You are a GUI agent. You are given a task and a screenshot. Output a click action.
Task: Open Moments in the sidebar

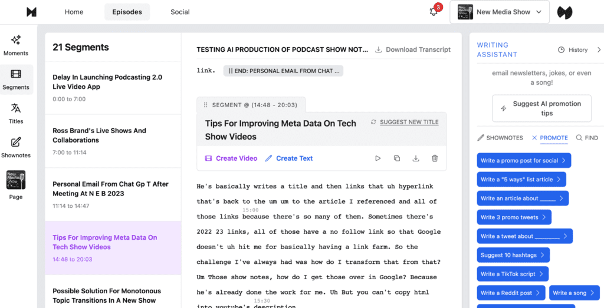click(x=16, y=45)
